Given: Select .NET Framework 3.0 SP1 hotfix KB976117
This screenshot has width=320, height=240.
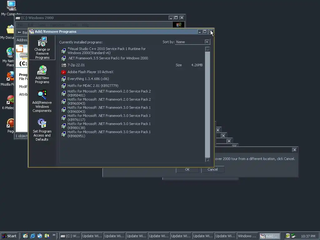Looking at the screenshot, I should tap(132, 118).
